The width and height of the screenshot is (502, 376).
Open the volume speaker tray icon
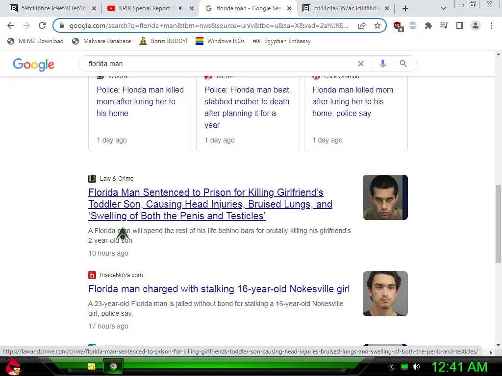point(416,367)
